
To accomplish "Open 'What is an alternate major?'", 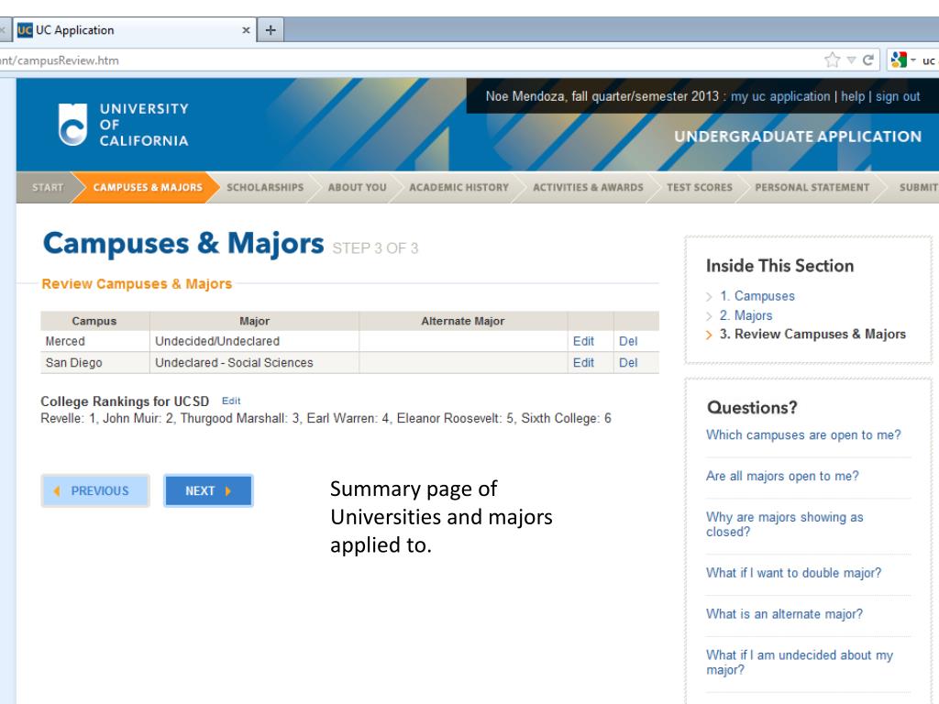I will [784, 614].
